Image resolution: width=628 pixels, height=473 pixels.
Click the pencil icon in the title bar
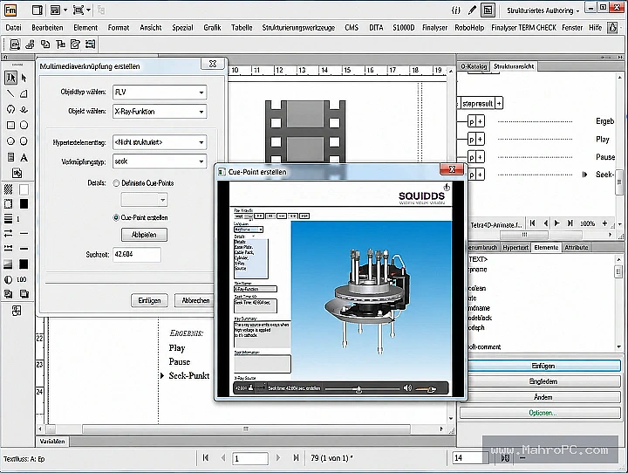pyautogui.click(x=472, y=10)
